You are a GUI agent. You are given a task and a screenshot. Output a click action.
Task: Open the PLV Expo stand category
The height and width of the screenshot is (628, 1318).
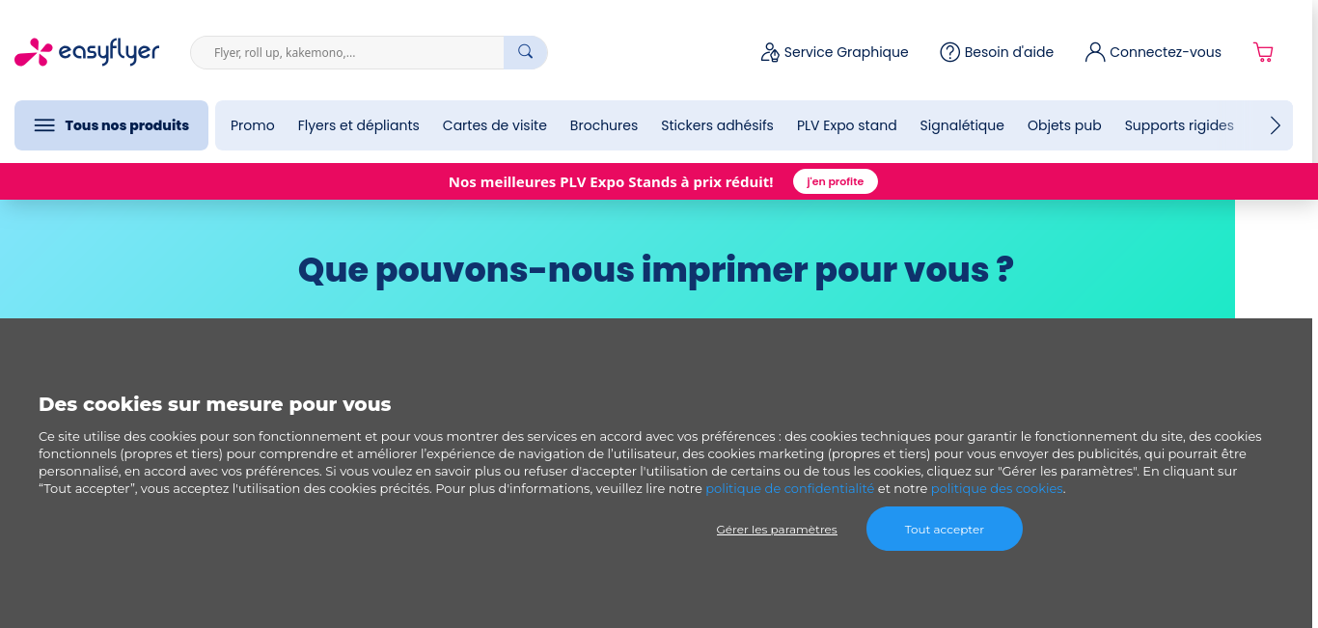[x=846, y=124]
